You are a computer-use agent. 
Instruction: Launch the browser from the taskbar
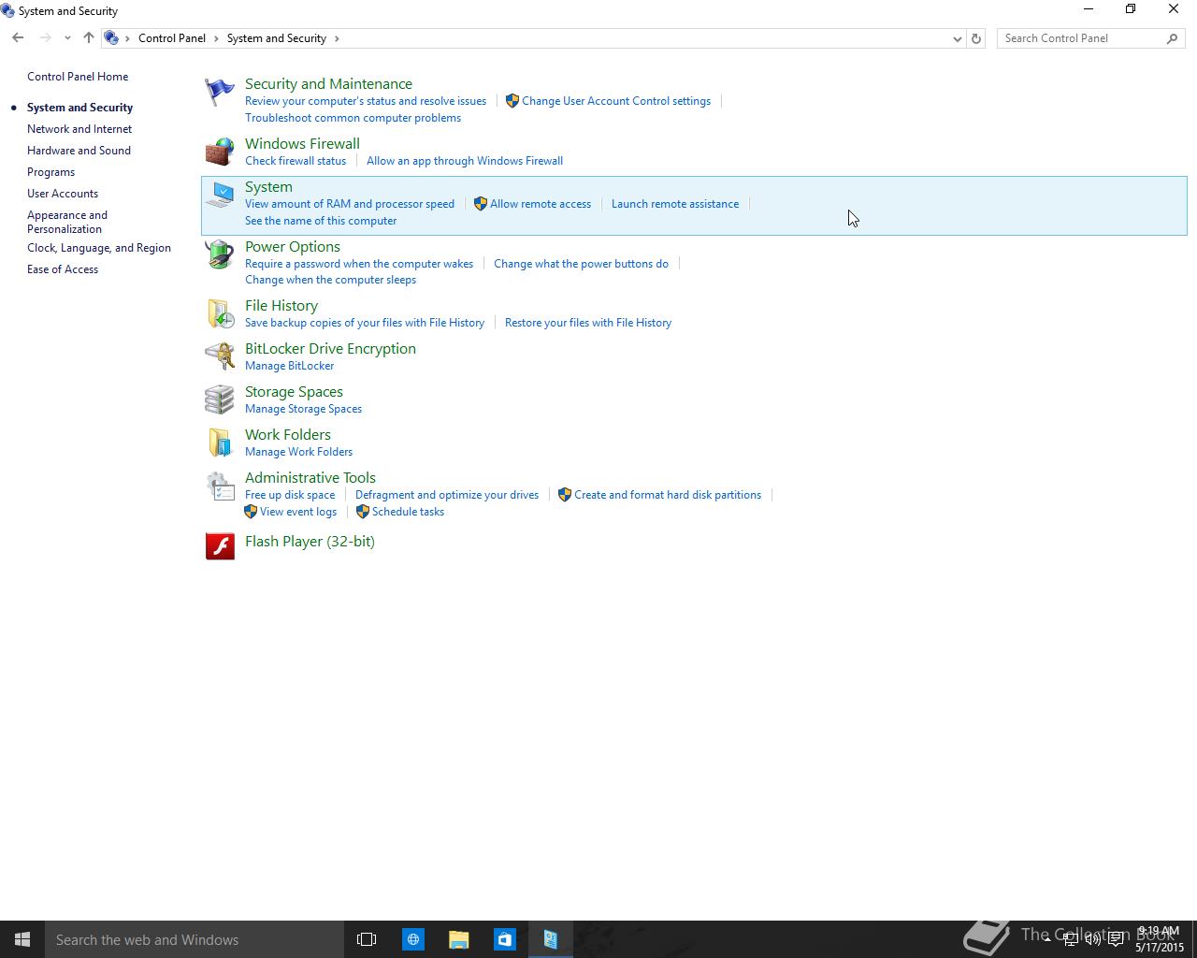(412, 939)
